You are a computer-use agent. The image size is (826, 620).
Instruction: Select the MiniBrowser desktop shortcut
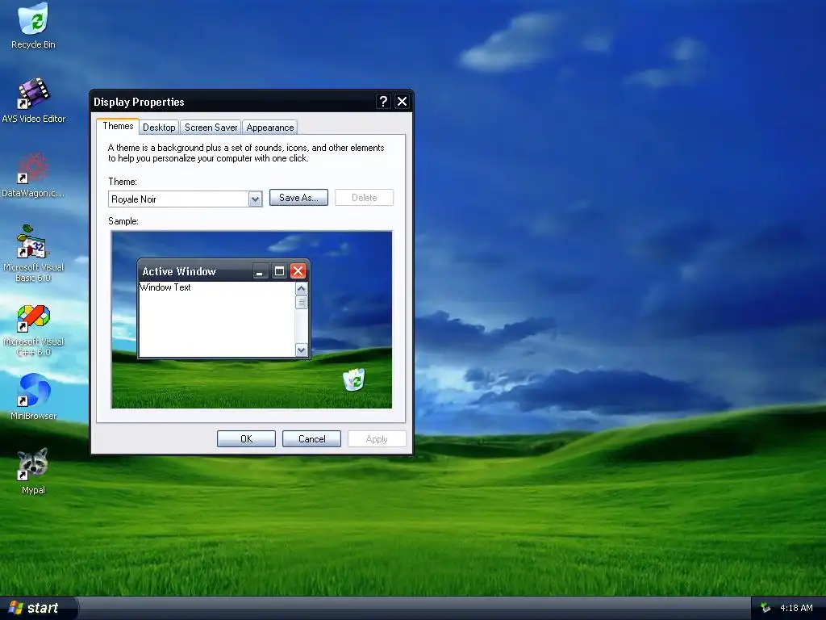(33, 396)
